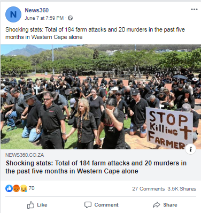Click the arrow Share icon
The width and height of the screenshot is (201, 213).
click(x=157, y=205)
